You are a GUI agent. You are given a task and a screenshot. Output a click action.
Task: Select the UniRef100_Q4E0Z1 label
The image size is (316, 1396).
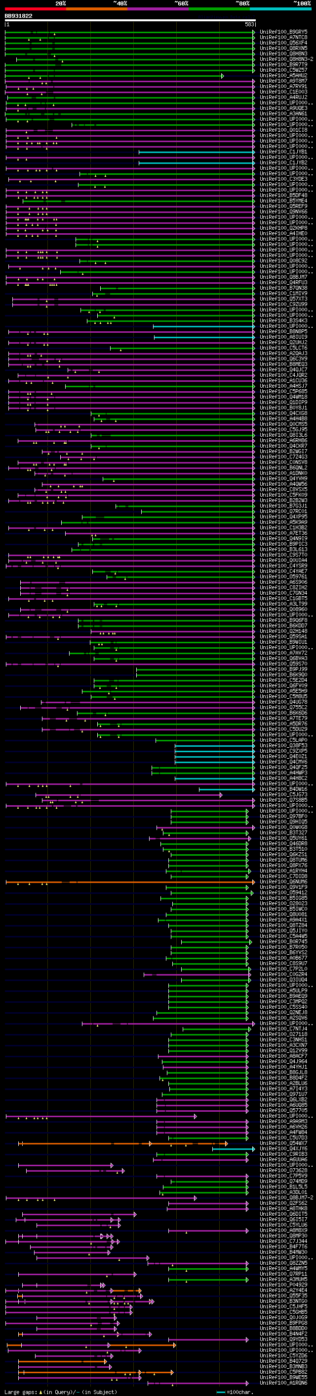pos(283,757)
